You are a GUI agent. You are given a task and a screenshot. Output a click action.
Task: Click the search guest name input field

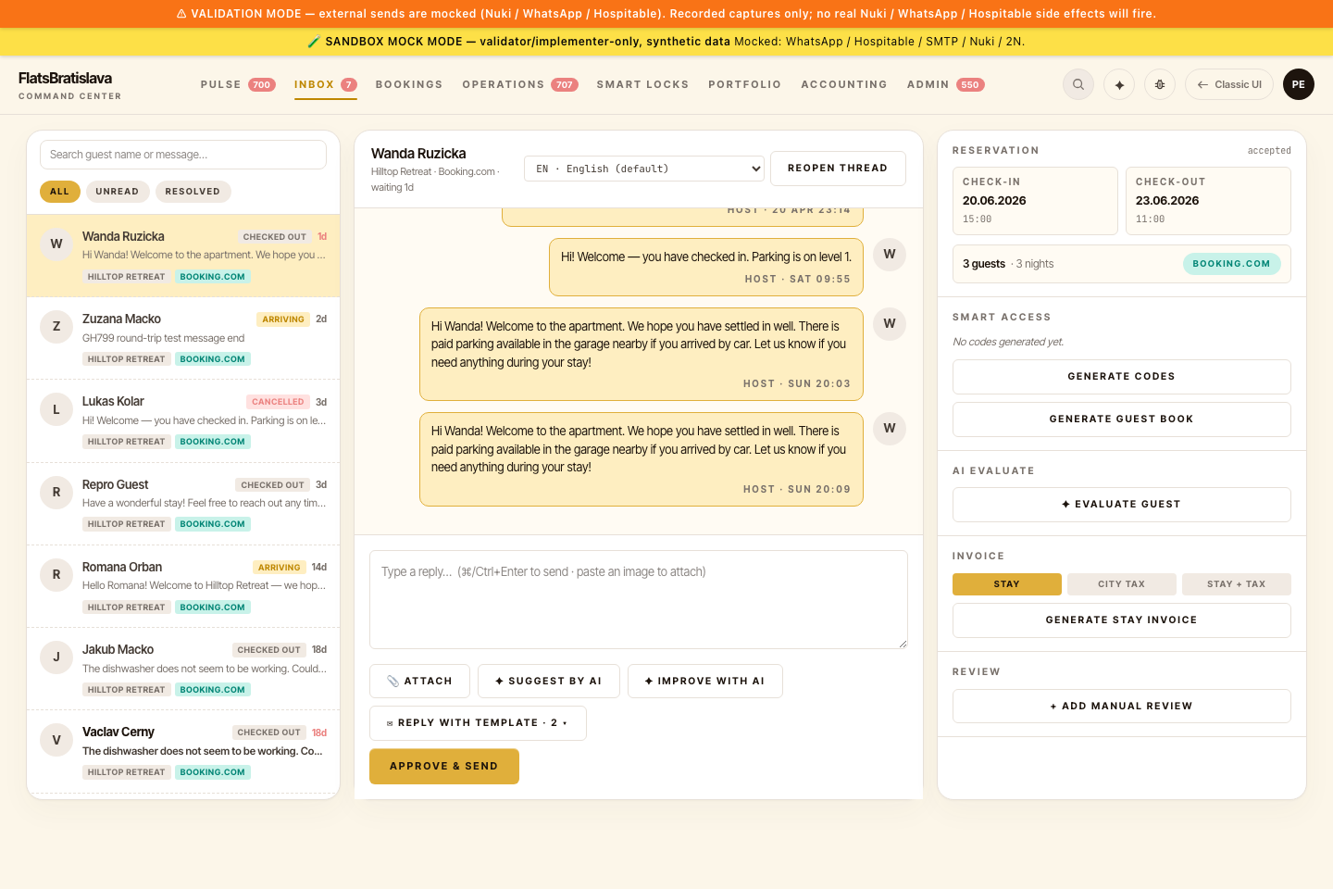point(183,155)
